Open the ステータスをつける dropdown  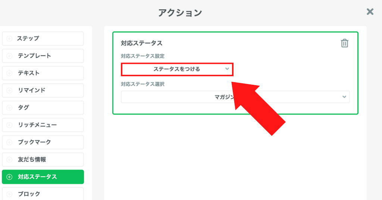[177, 69]
